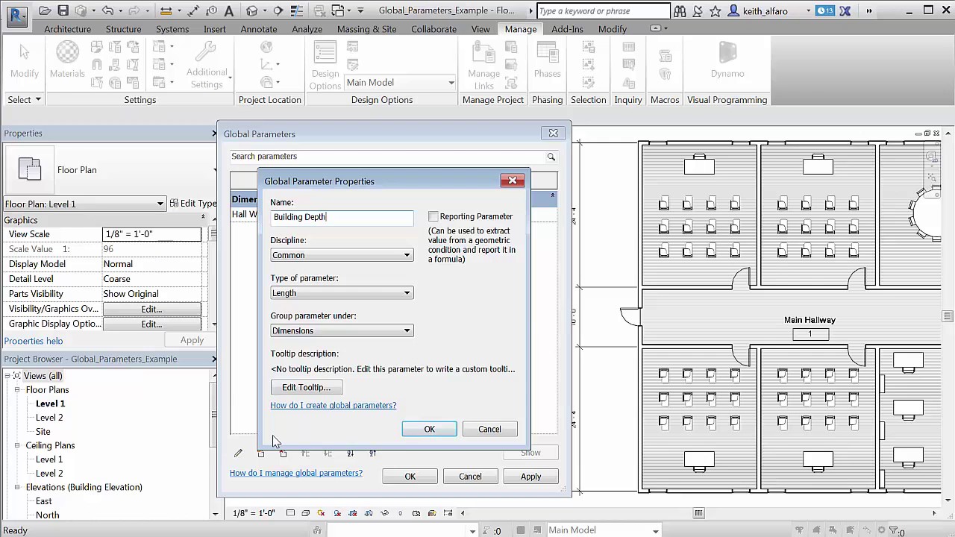Open the Structure ribbon tab
Image resolution: width=955 pixels, height=537 pixels.
coord(123,29)
